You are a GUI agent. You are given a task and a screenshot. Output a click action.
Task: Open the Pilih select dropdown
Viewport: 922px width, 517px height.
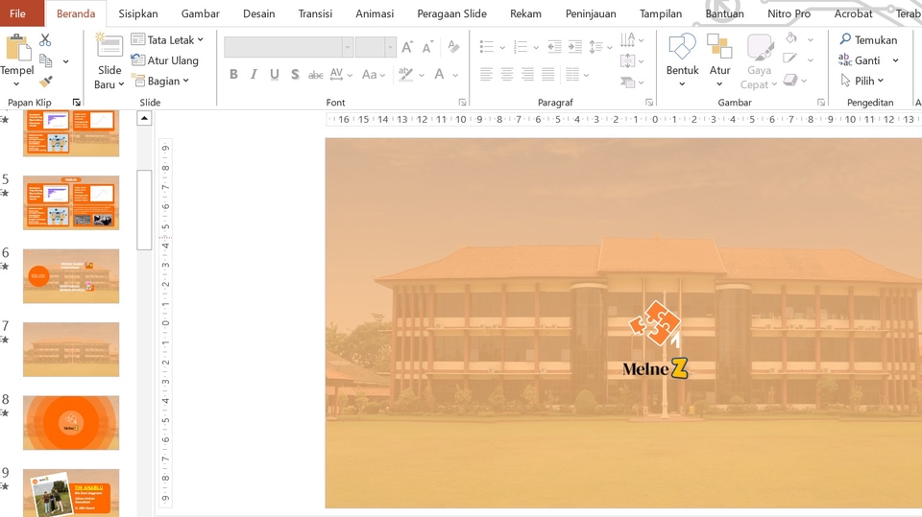click(x=862, y=81)
